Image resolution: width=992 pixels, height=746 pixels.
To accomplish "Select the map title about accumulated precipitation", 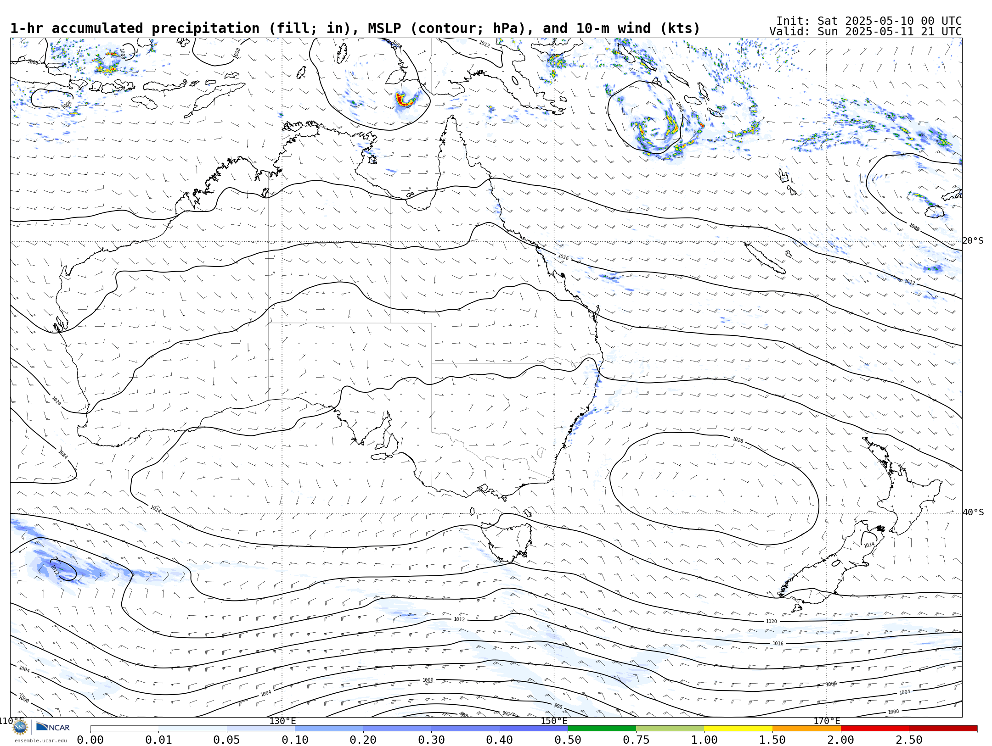I will 355,28.
